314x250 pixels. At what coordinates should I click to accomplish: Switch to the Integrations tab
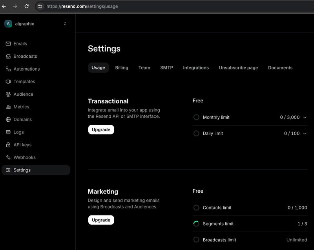pos(196,68)
